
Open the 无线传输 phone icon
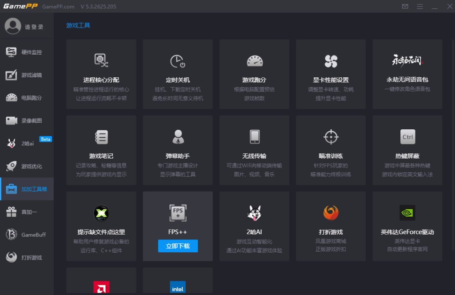pos(255,137)
